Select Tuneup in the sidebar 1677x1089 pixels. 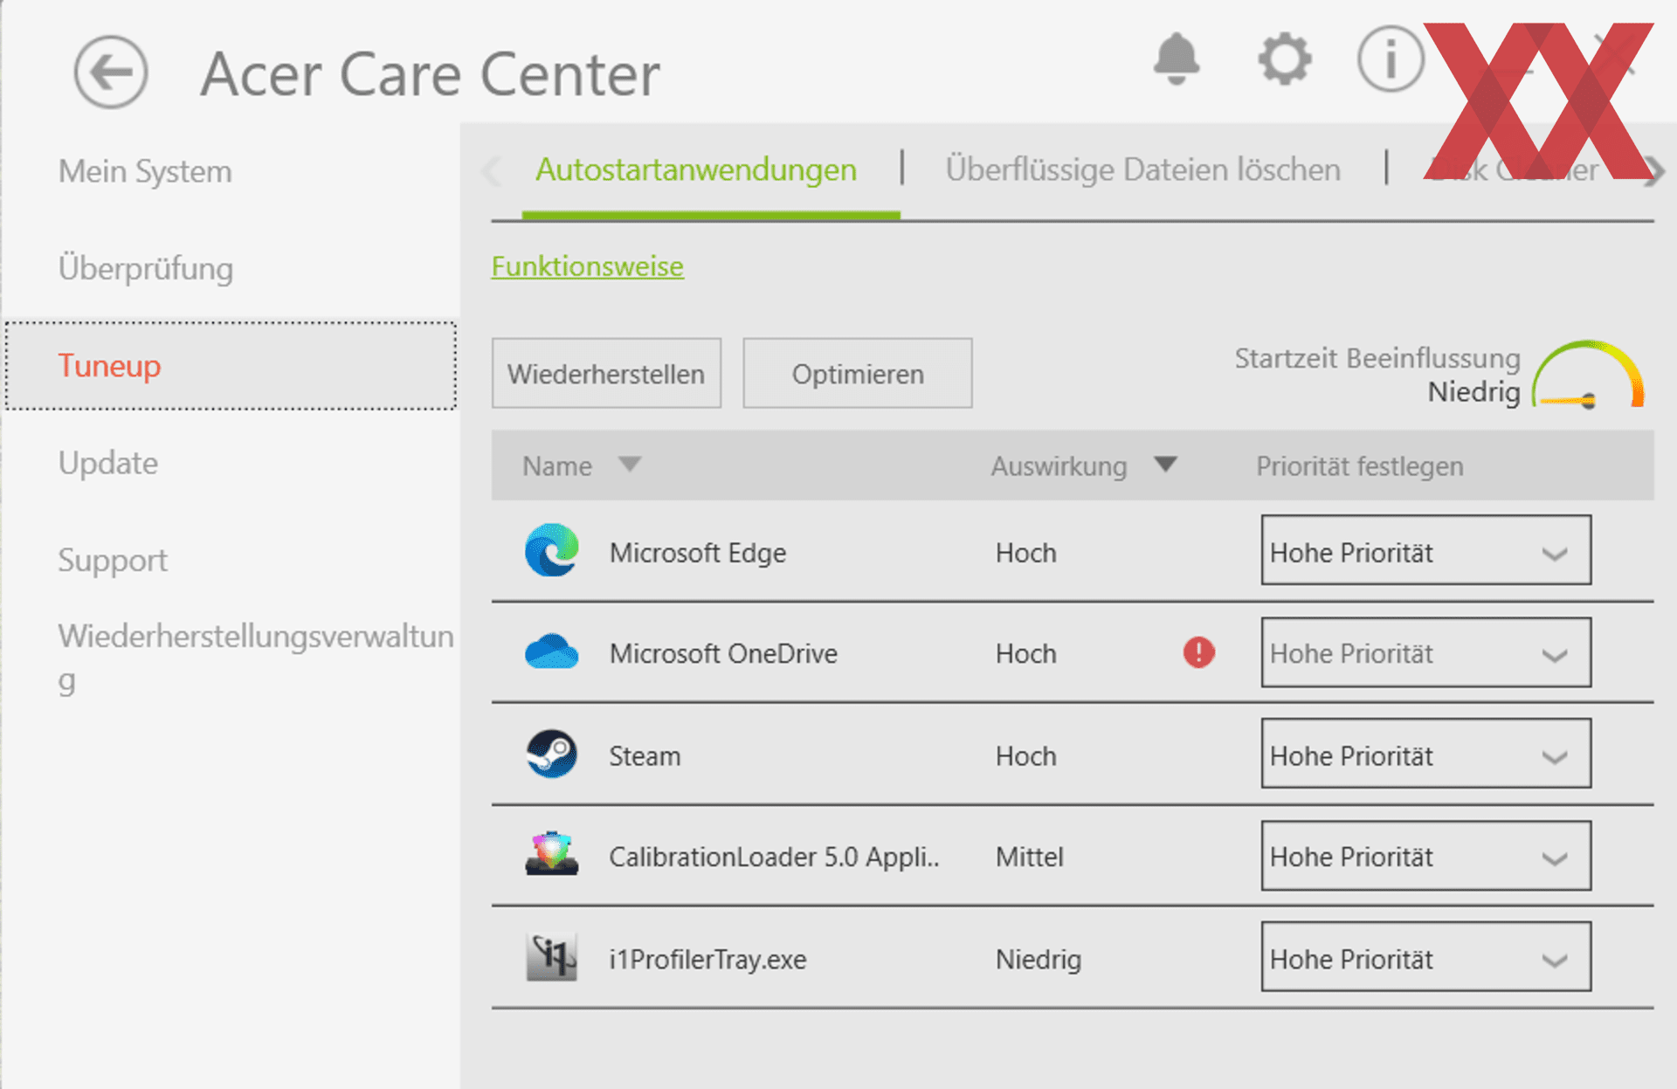[x=231, y=366]
